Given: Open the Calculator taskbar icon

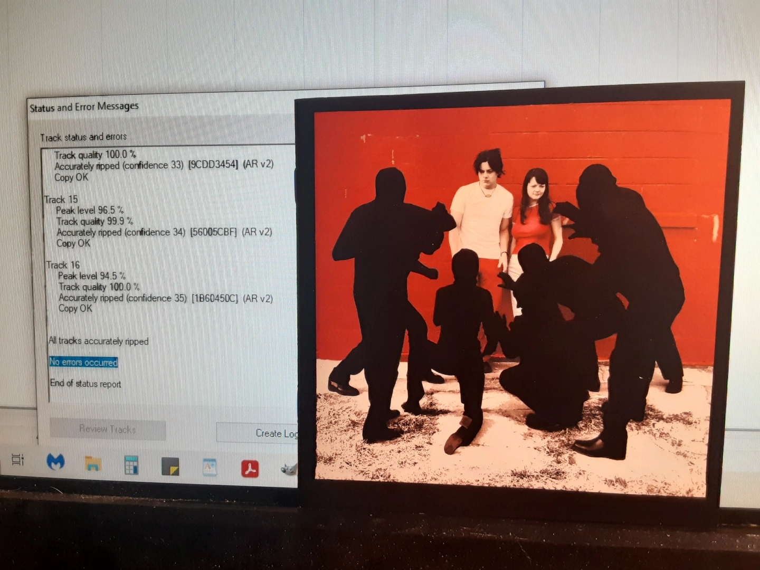Looking at the screenshot, I should 131,465.
